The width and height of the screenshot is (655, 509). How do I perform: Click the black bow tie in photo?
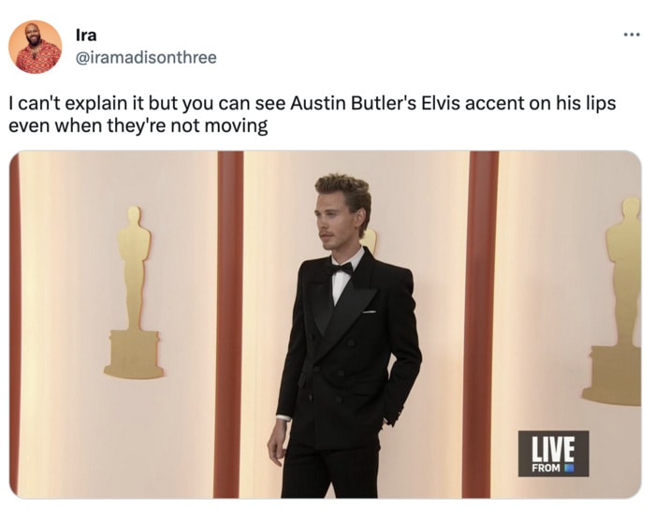(342, 269)
